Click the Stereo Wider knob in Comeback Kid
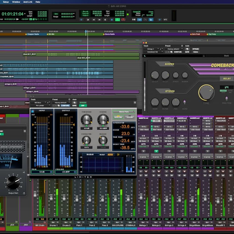 click(155, 102)
